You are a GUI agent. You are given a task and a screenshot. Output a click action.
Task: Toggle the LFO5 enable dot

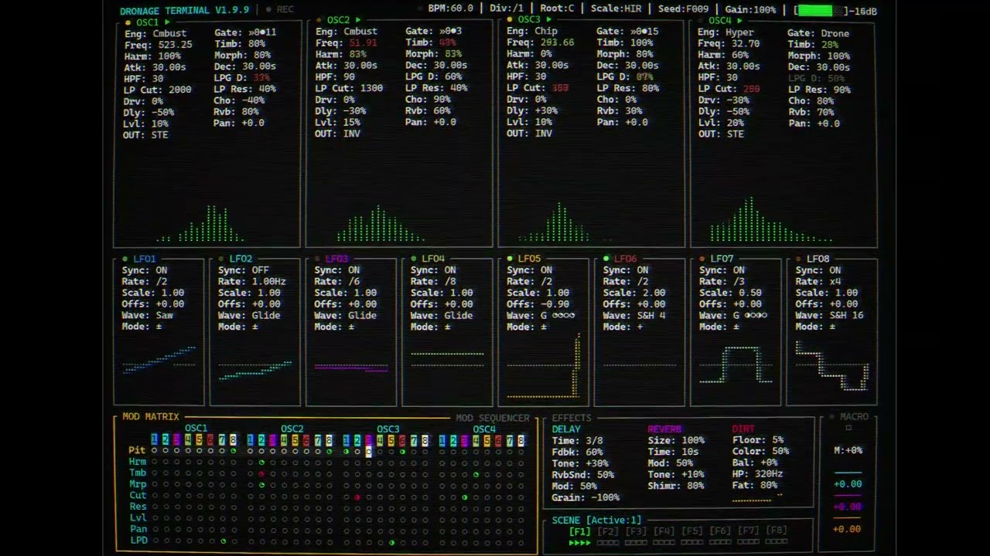[x=510, y=259]
